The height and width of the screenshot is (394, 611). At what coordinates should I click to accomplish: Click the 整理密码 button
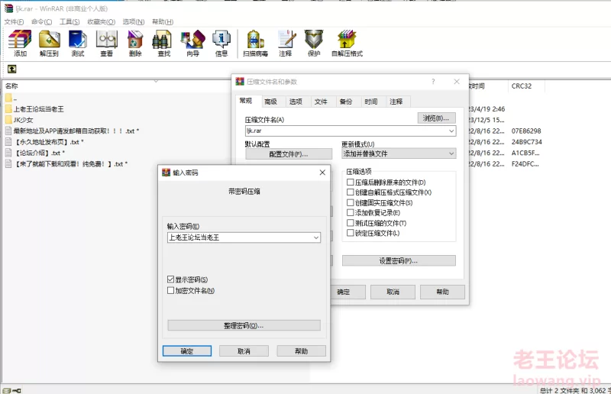[244, 325]
